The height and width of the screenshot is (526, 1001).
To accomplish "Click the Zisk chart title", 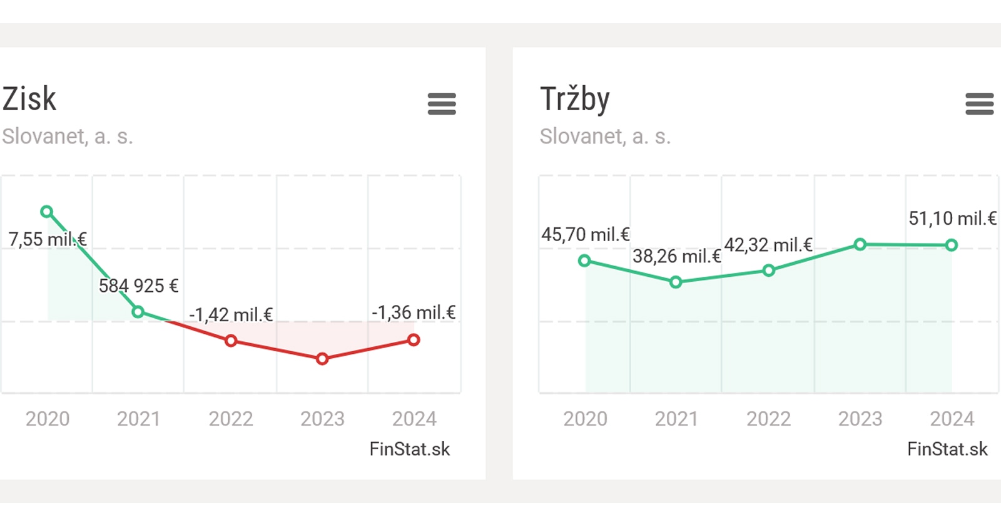I will (29, 99).
